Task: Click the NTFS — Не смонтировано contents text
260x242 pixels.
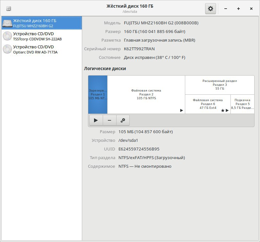Action: 145,166
